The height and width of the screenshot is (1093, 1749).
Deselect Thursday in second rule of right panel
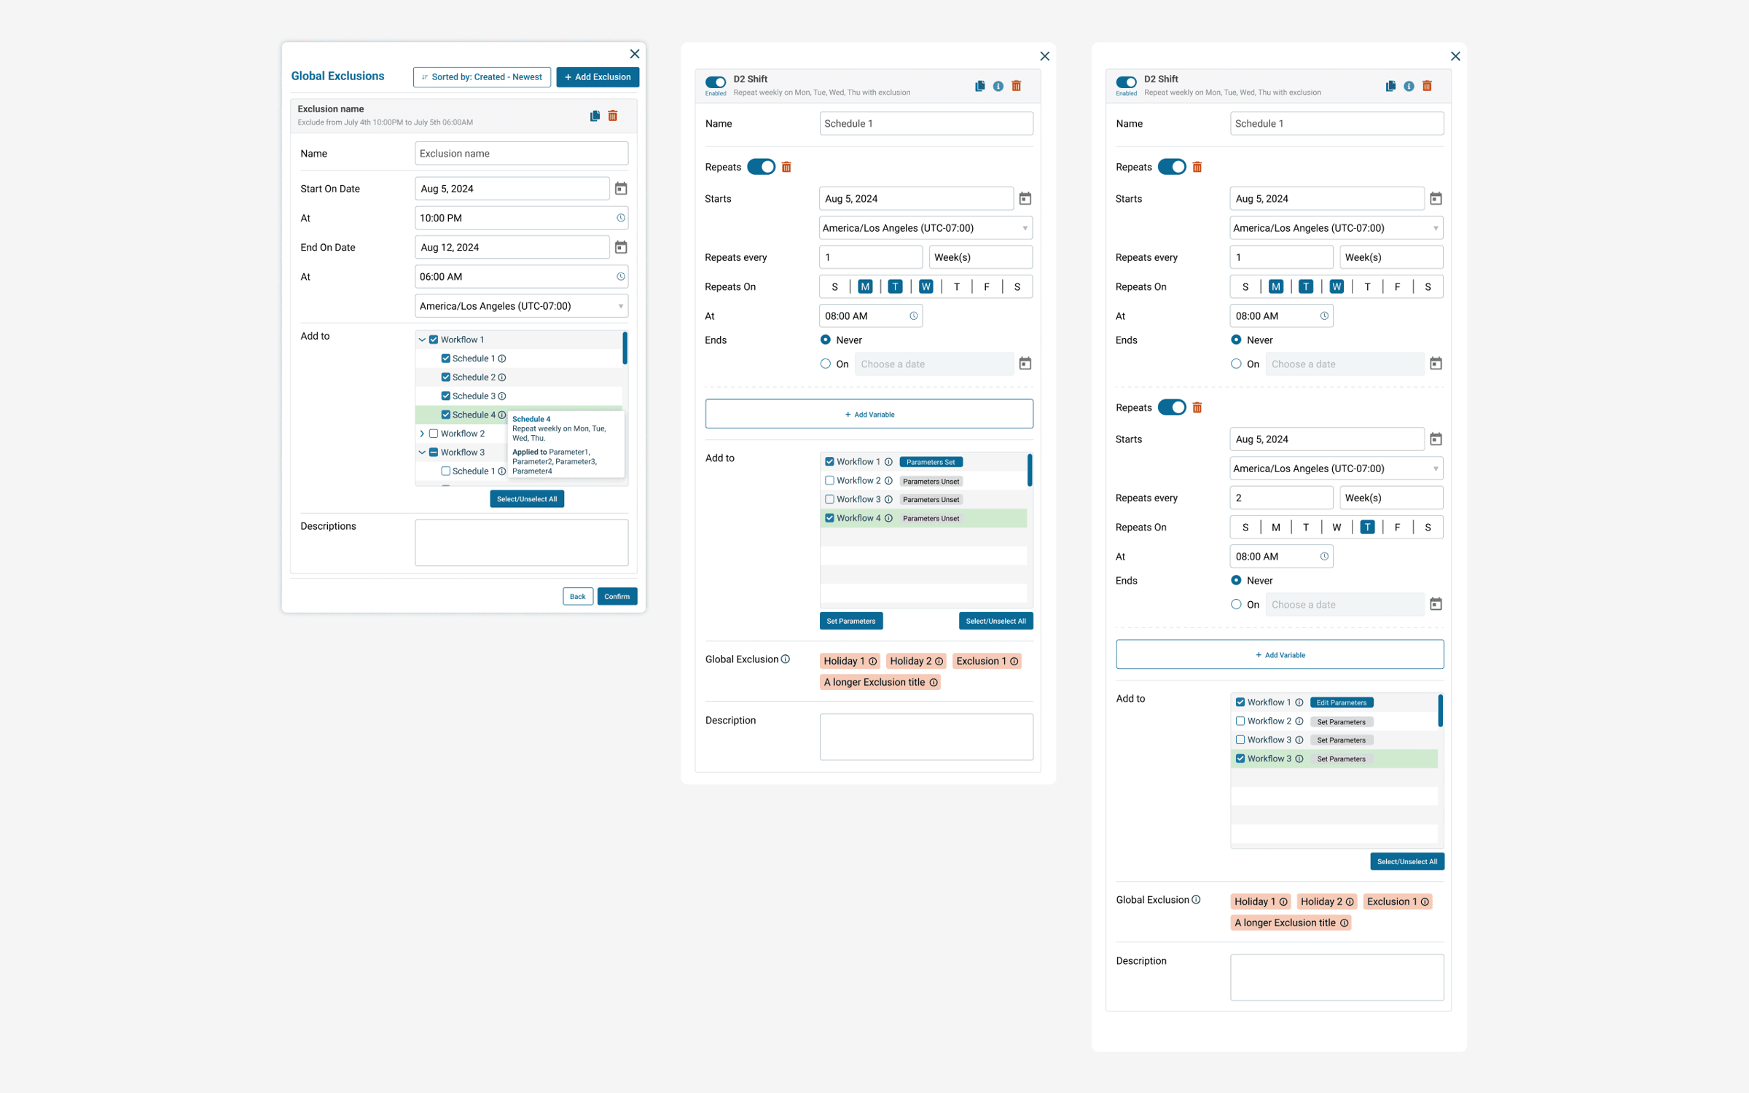(x=1367, y=528)
